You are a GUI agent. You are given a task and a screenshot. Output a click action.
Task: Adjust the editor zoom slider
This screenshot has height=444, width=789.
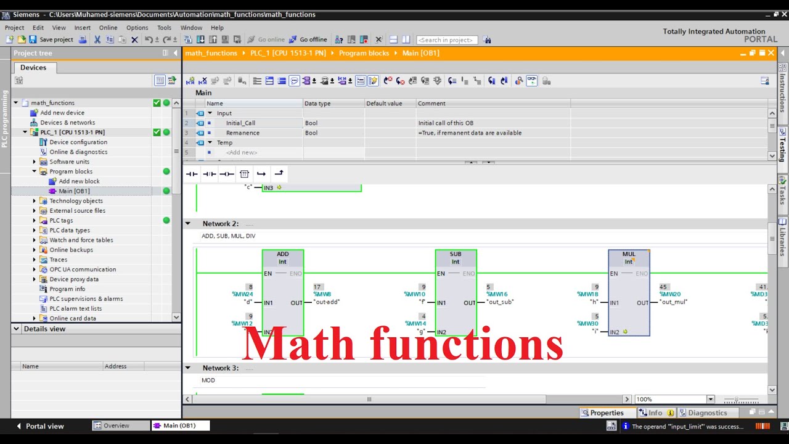click(737, 400)
